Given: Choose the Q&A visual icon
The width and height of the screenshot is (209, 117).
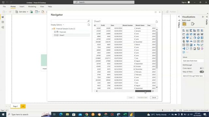Looking at the screenshot, I should click(x=187, y=49).
